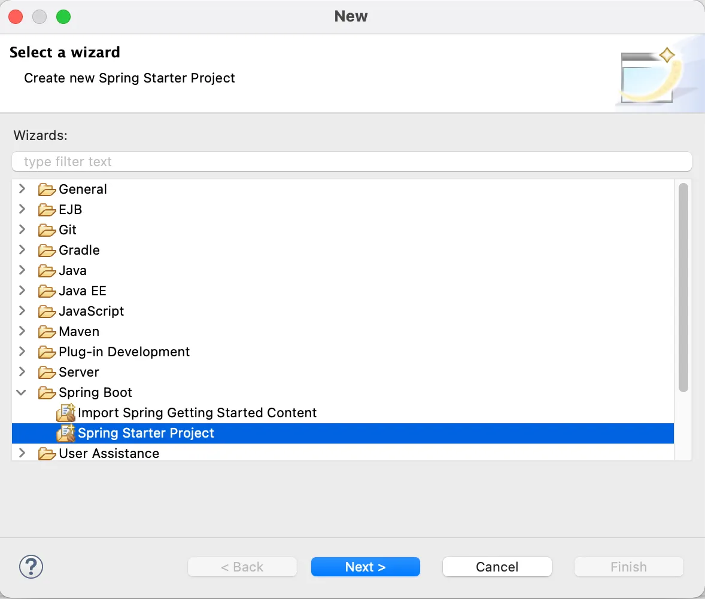Cancel the New wizard dialog
Image resolution: width=705 pixels, height=599 pixels.
497,567
